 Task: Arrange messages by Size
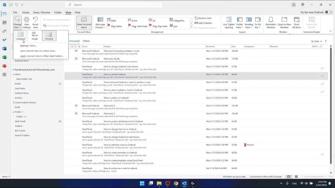[174, 26]
